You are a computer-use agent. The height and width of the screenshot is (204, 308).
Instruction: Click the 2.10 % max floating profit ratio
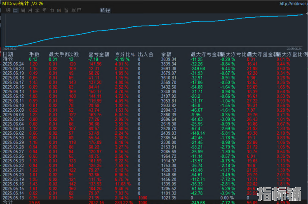[x=283, y=133]
